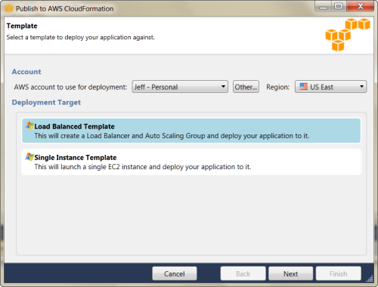
Task: Click the Single Instance Template Windows icon
Action: point(29,157)
